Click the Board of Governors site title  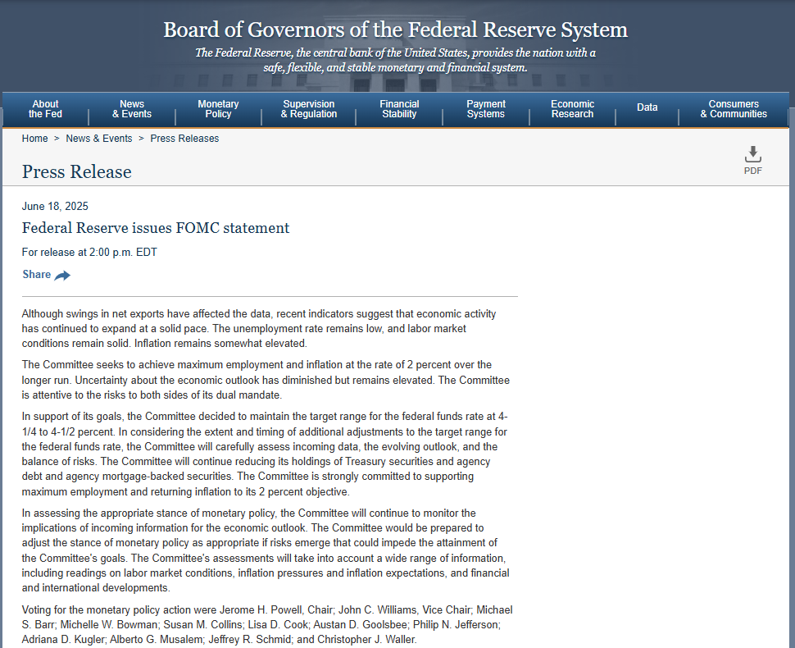(x=396, y=30)
